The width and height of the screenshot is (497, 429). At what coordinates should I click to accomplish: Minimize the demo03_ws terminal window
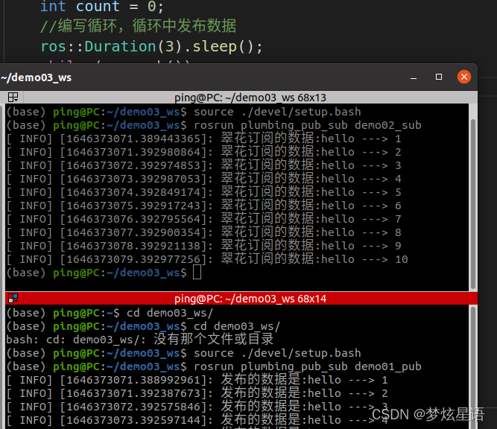pyautogui.click(x=414, y=77)
